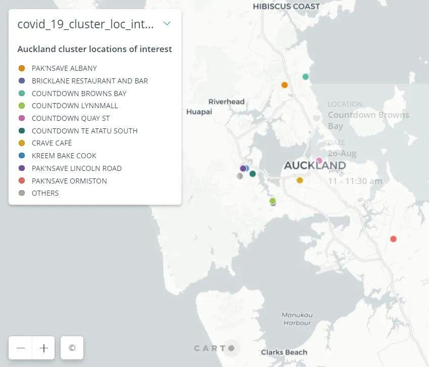Click the Bricklane Restaurant legend color dot
The width and height of the screenshot is (429, 367).
pos(22,81)
